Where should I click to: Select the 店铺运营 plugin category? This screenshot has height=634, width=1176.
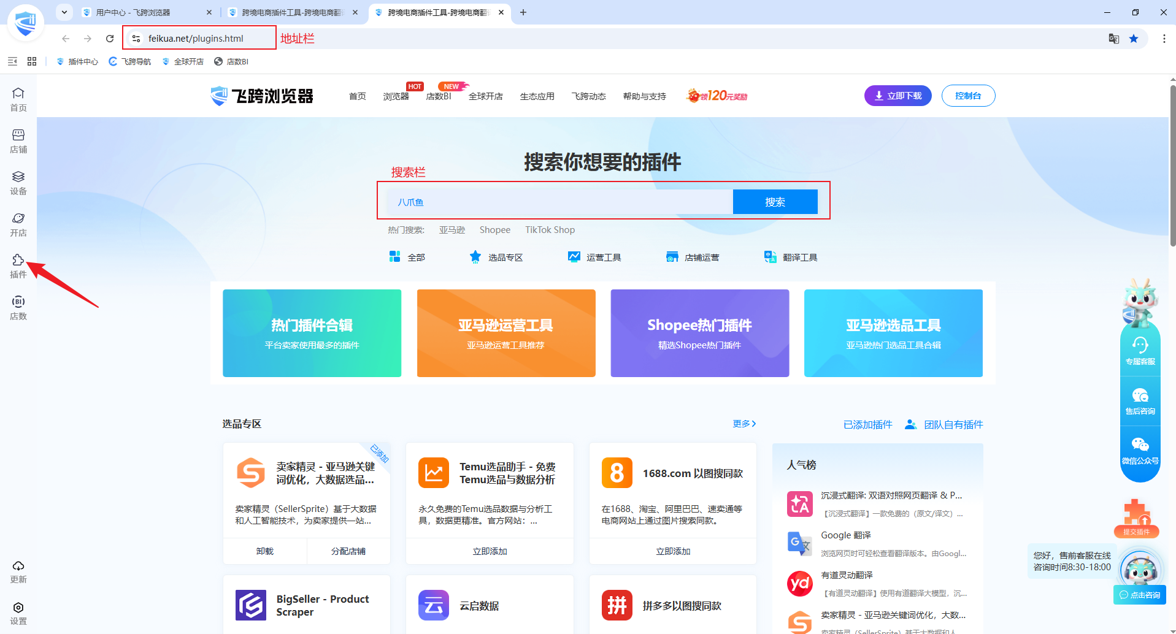click(693, 257)
